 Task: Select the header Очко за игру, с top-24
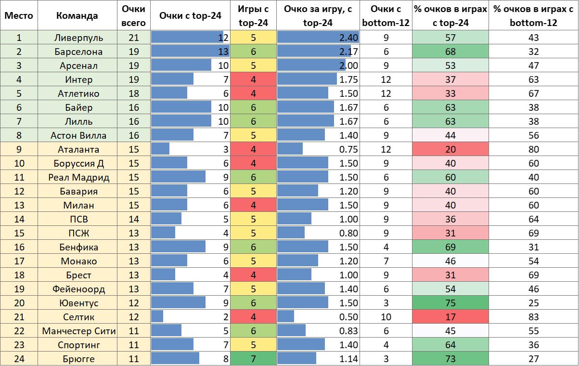coord(318,15)
